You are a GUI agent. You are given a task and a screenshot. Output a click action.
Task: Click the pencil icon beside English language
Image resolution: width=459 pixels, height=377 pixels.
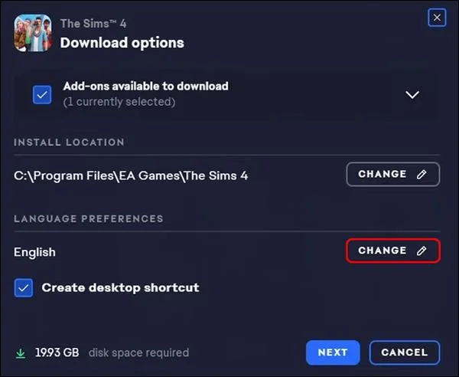(422, 251)
